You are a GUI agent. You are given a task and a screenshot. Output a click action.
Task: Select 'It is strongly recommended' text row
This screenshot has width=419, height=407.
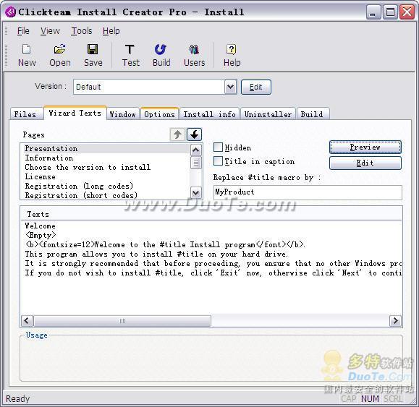(211, 263)
